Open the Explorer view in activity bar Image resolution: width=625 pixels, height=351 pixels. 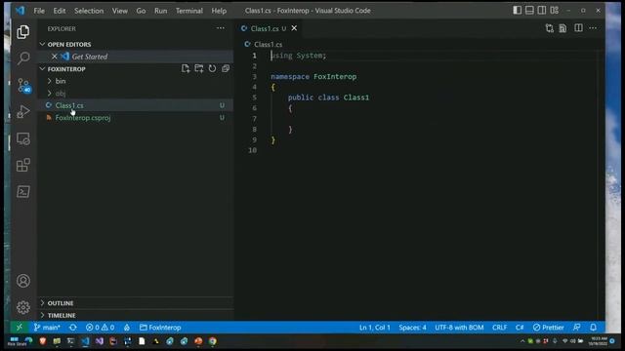[x=23, y=32]
